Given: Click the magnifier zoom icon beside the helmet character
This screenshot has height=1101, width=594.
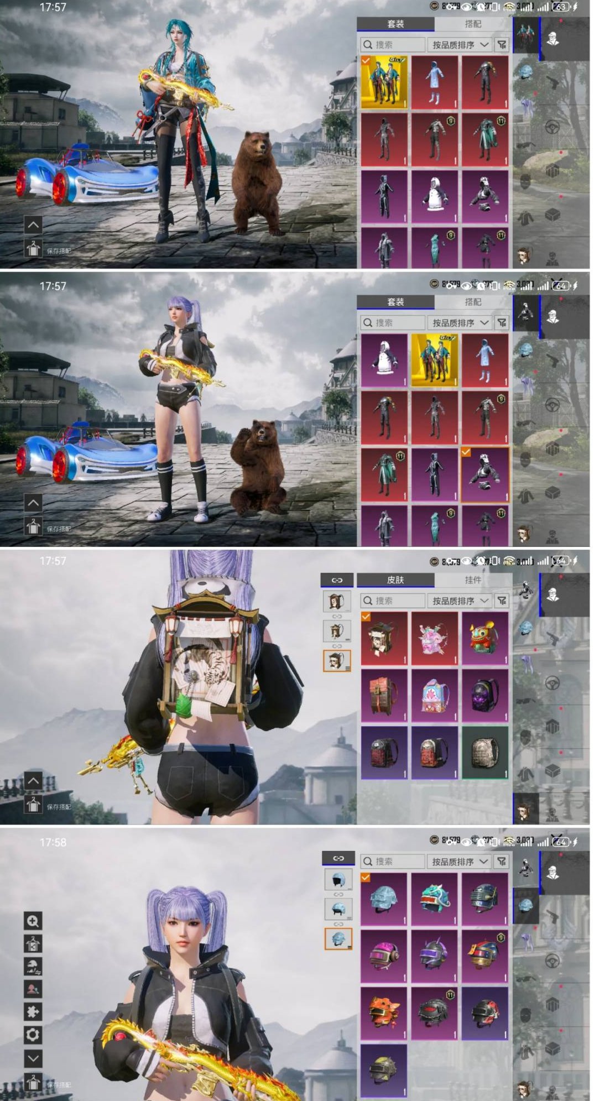Looking at the screenshot, I should (x=33, y=921).
